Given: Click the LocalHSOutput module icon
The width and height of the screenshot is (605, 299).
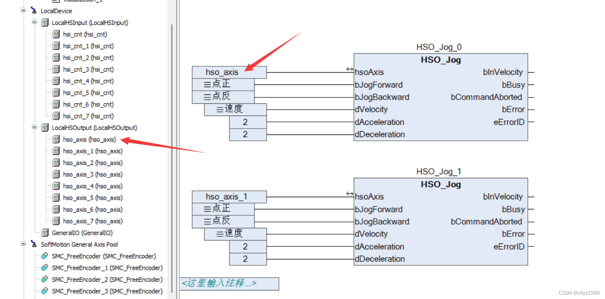Looking at the screenshot, I should 45,127.
